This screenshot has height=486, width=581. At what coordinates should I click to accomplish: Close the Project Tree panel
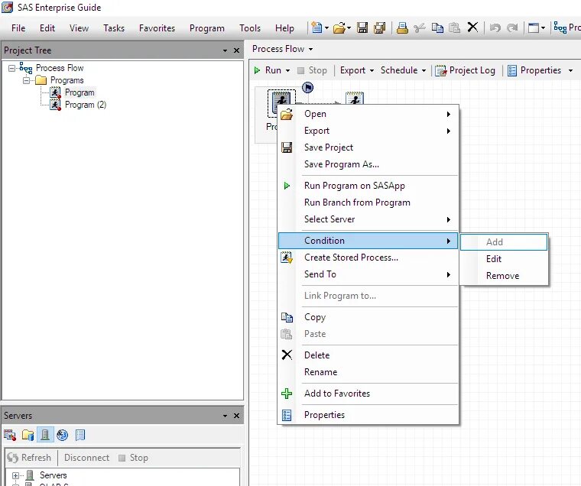(236, 50)
